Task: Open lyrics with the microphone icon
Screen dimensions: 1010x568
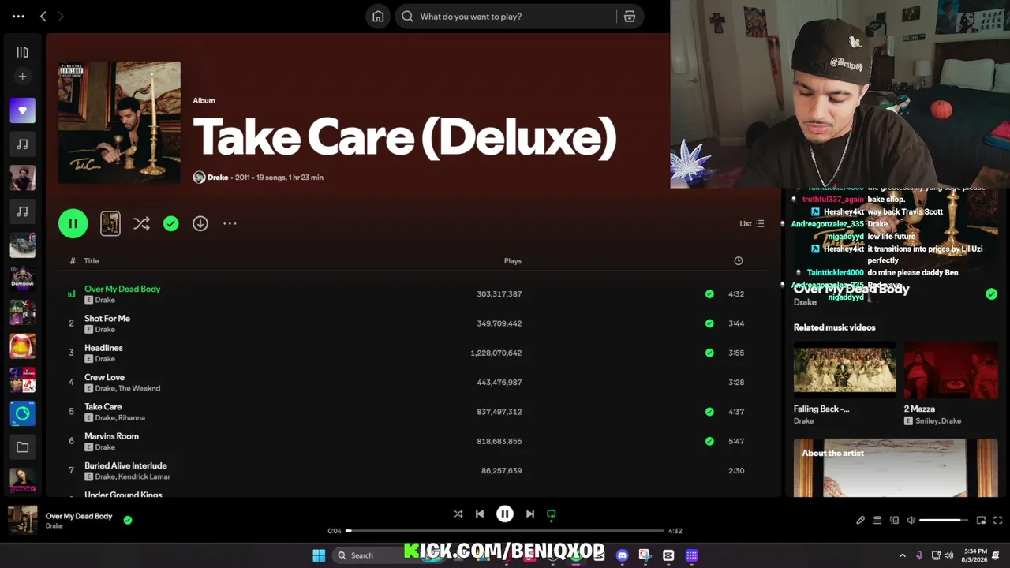Action: point(860,520)
